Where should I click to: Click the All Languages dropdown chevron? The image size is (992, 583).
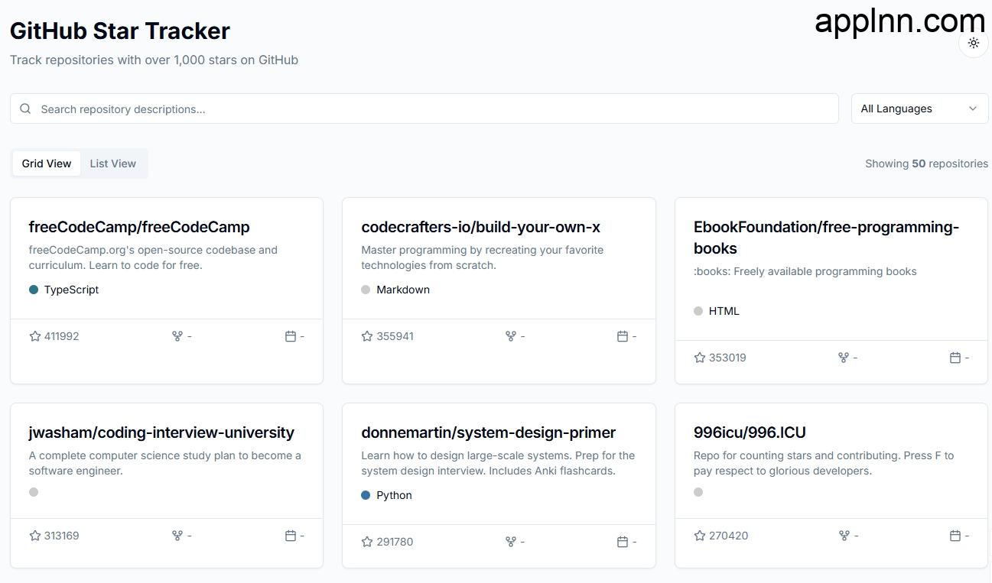[x=972, y=109]
